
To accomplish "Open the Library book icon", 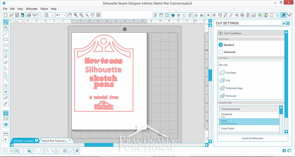I will [6, 119].
